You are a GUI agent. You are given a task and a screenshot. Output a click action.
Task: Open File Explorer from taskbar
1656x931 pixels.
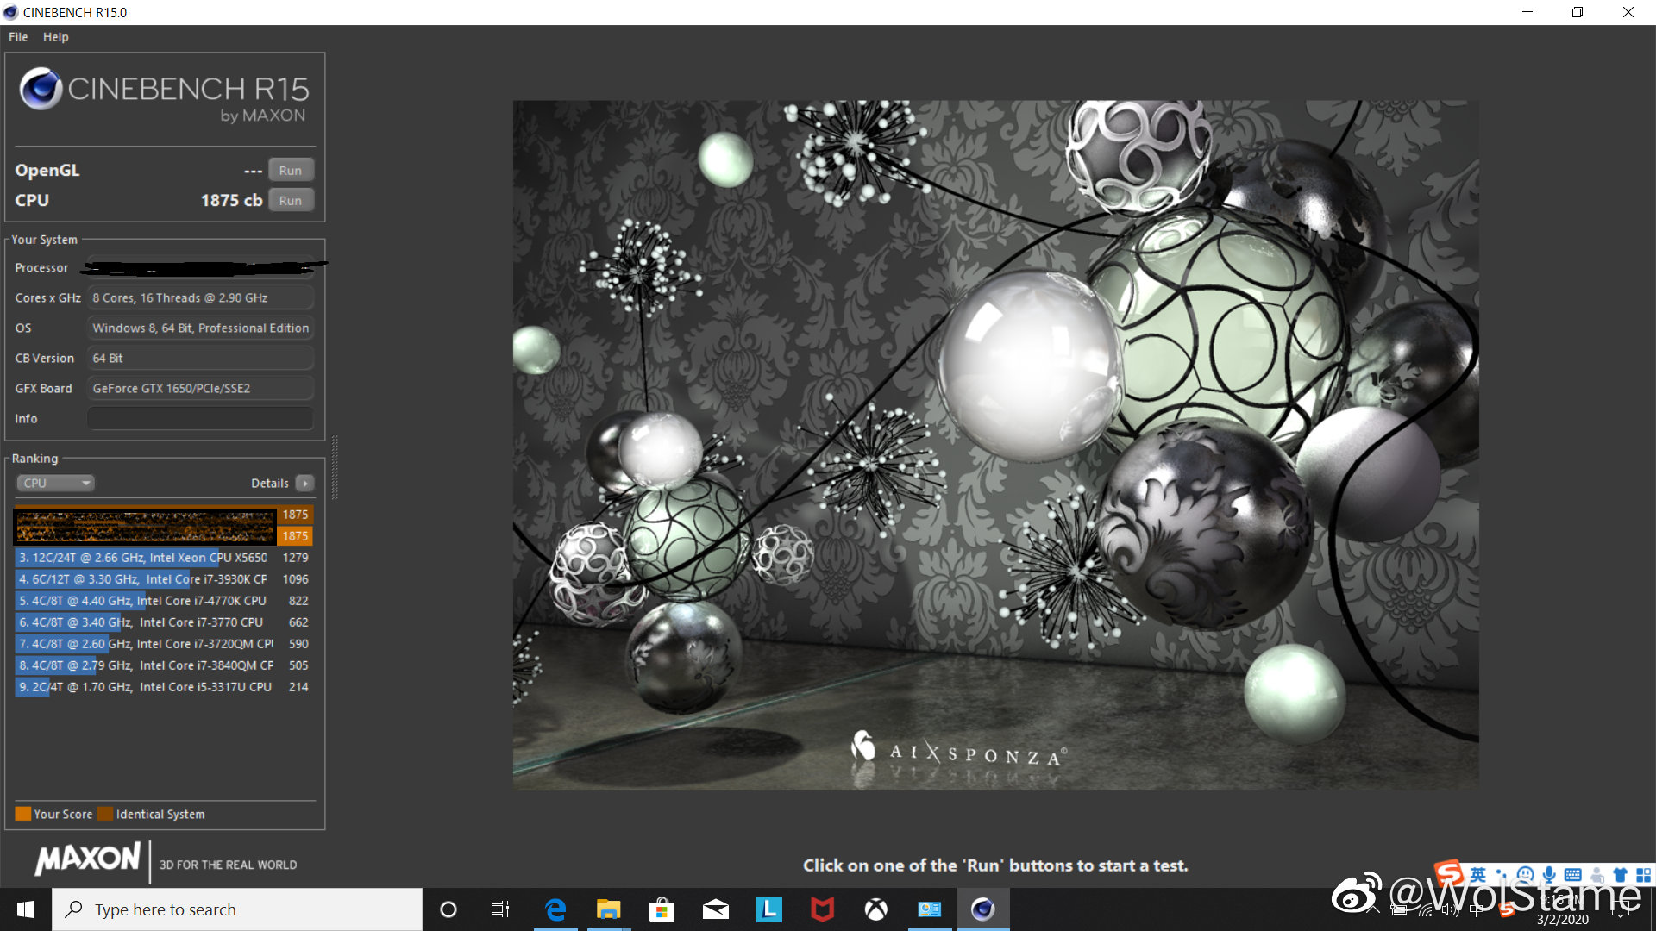click(x=608, y=909)
